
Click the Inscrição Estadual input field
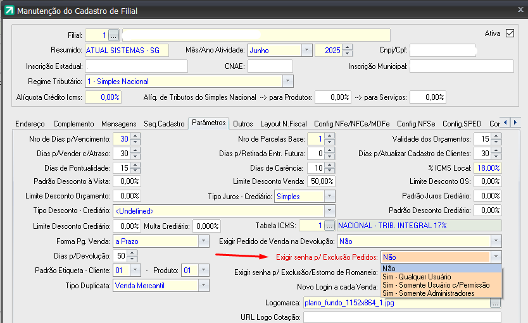click(x=136, y=66)
